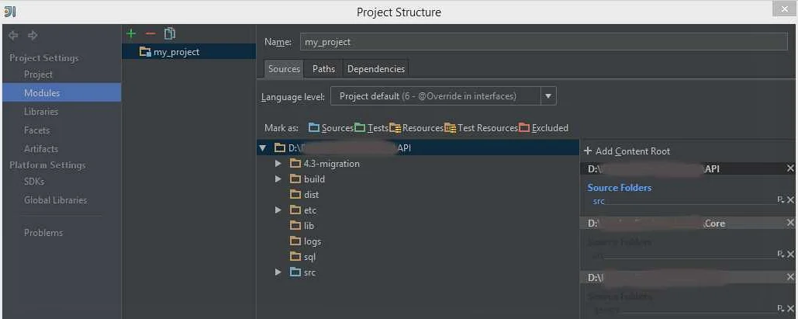Click the module Name input field
798x319 pixels.
click(x=543, y=42)
